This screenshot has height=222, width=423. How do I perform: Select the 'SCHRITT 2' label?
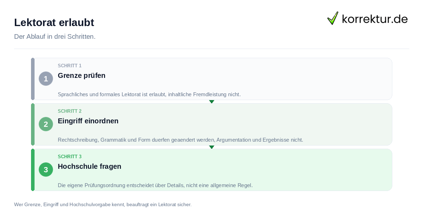(x=70, y=111)
